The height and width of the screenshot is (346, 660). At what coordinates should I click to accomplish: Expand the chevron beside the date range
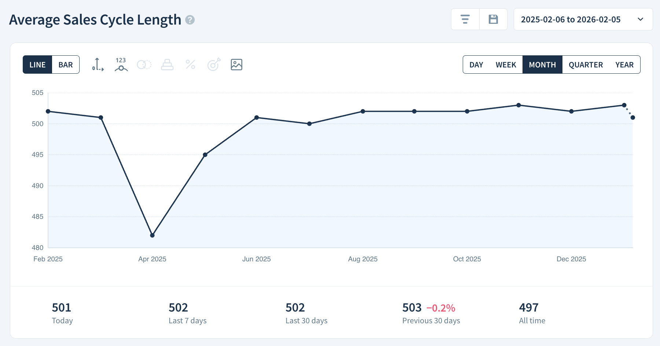pos(640,19)
